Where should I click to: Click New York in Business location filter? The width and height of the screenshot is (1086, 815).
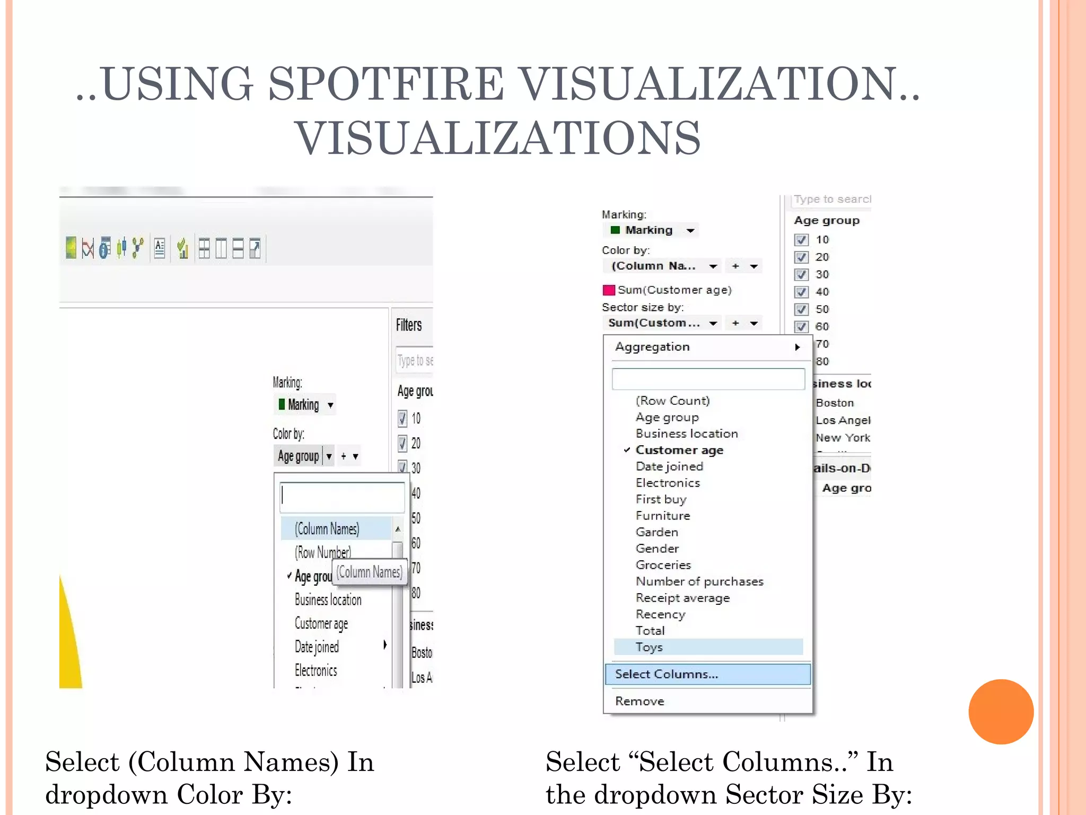[843, 438]
